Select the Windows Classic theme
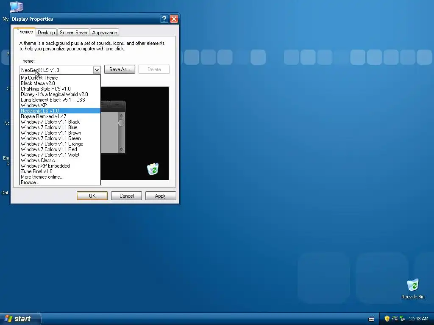Image resolution: width=434 pixels, height=325 pixels. click(x=60, y=160)
